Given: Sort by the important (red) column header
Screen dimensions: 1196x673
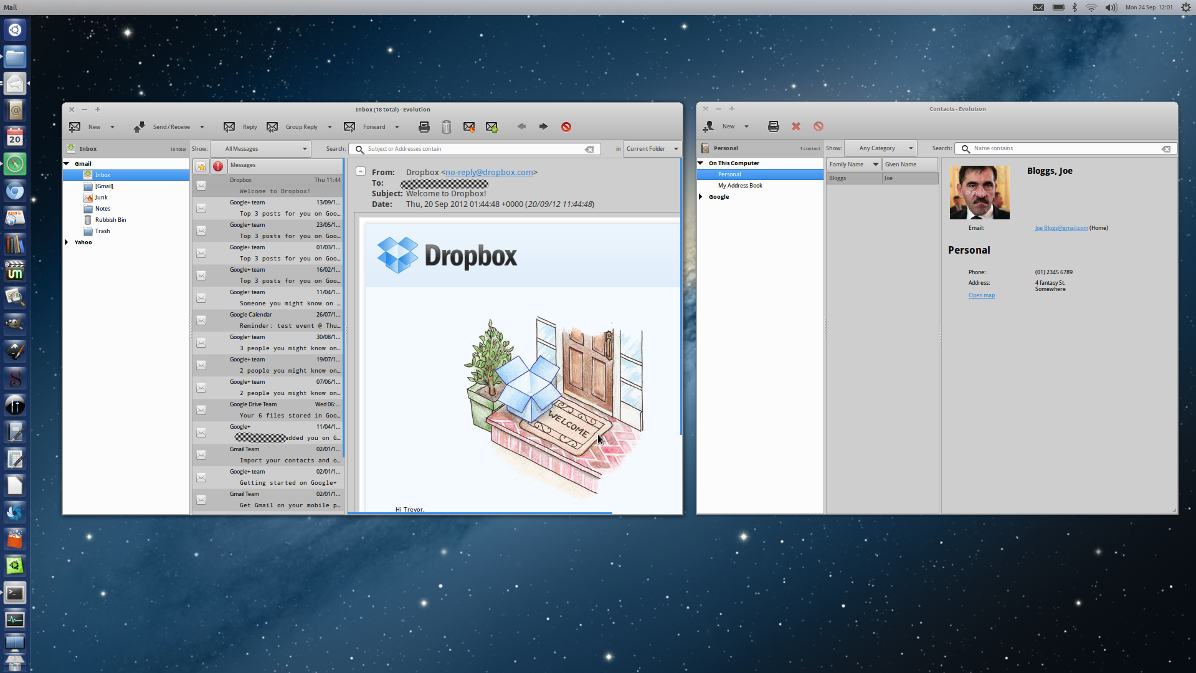Looking at the screenshot, I should 218,166.
